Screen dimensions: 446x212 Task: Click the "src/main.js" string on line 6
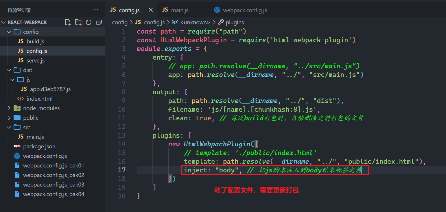coord(334,75)
